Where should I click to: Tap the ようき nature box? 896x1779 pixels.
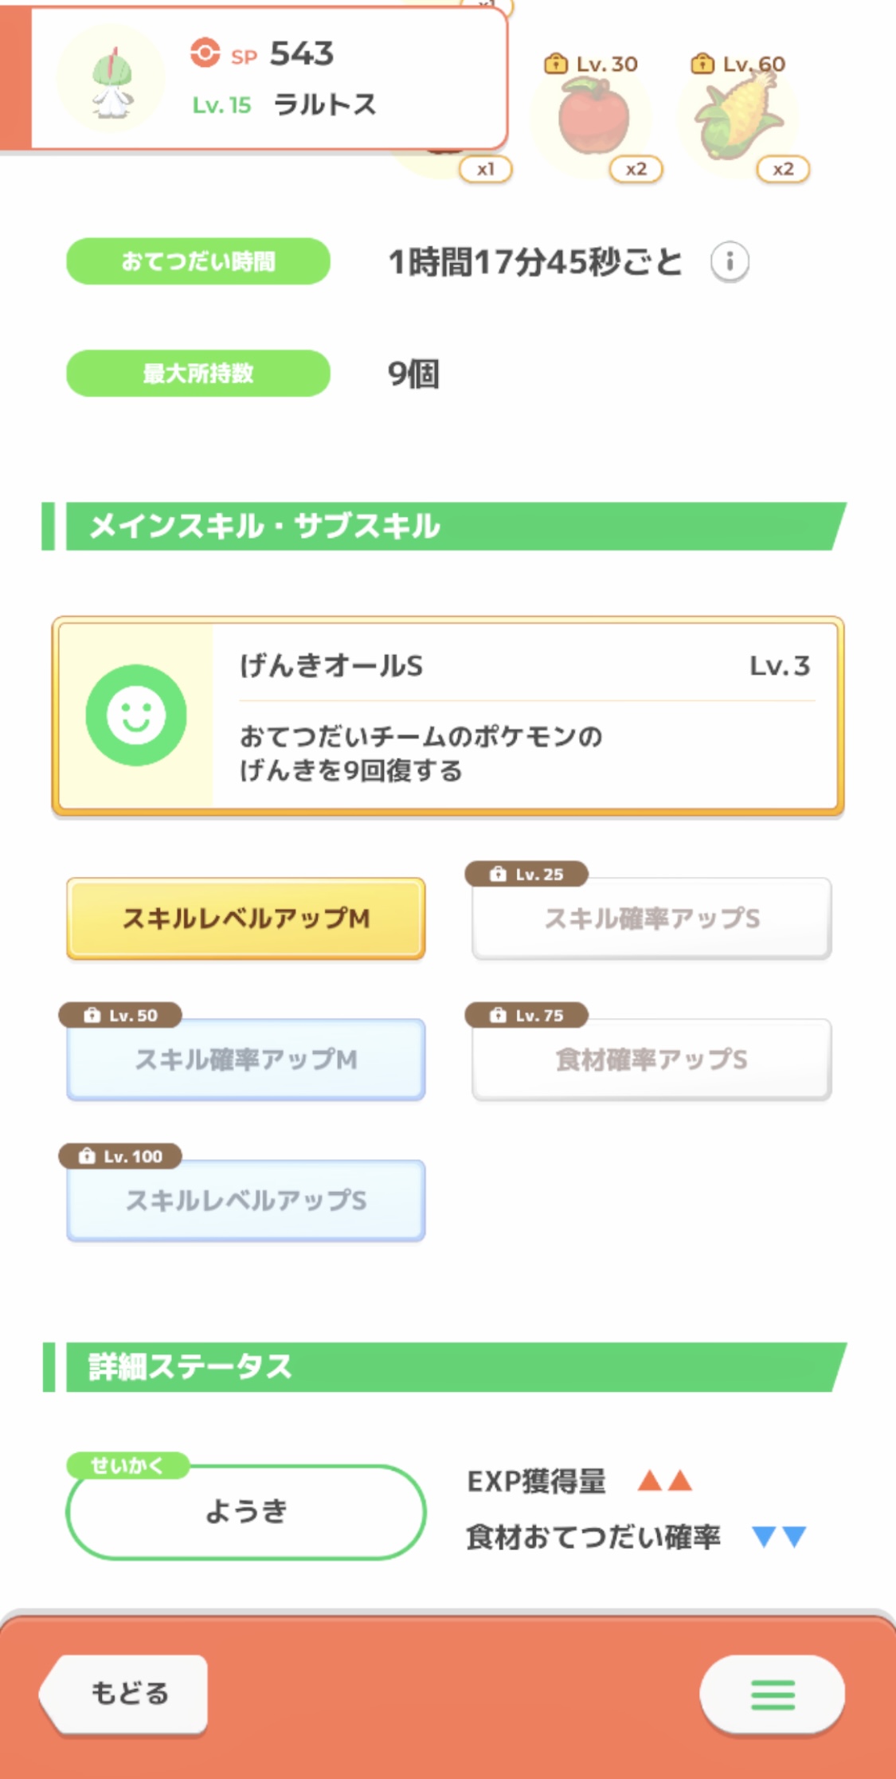click(x=246, y=1512)
